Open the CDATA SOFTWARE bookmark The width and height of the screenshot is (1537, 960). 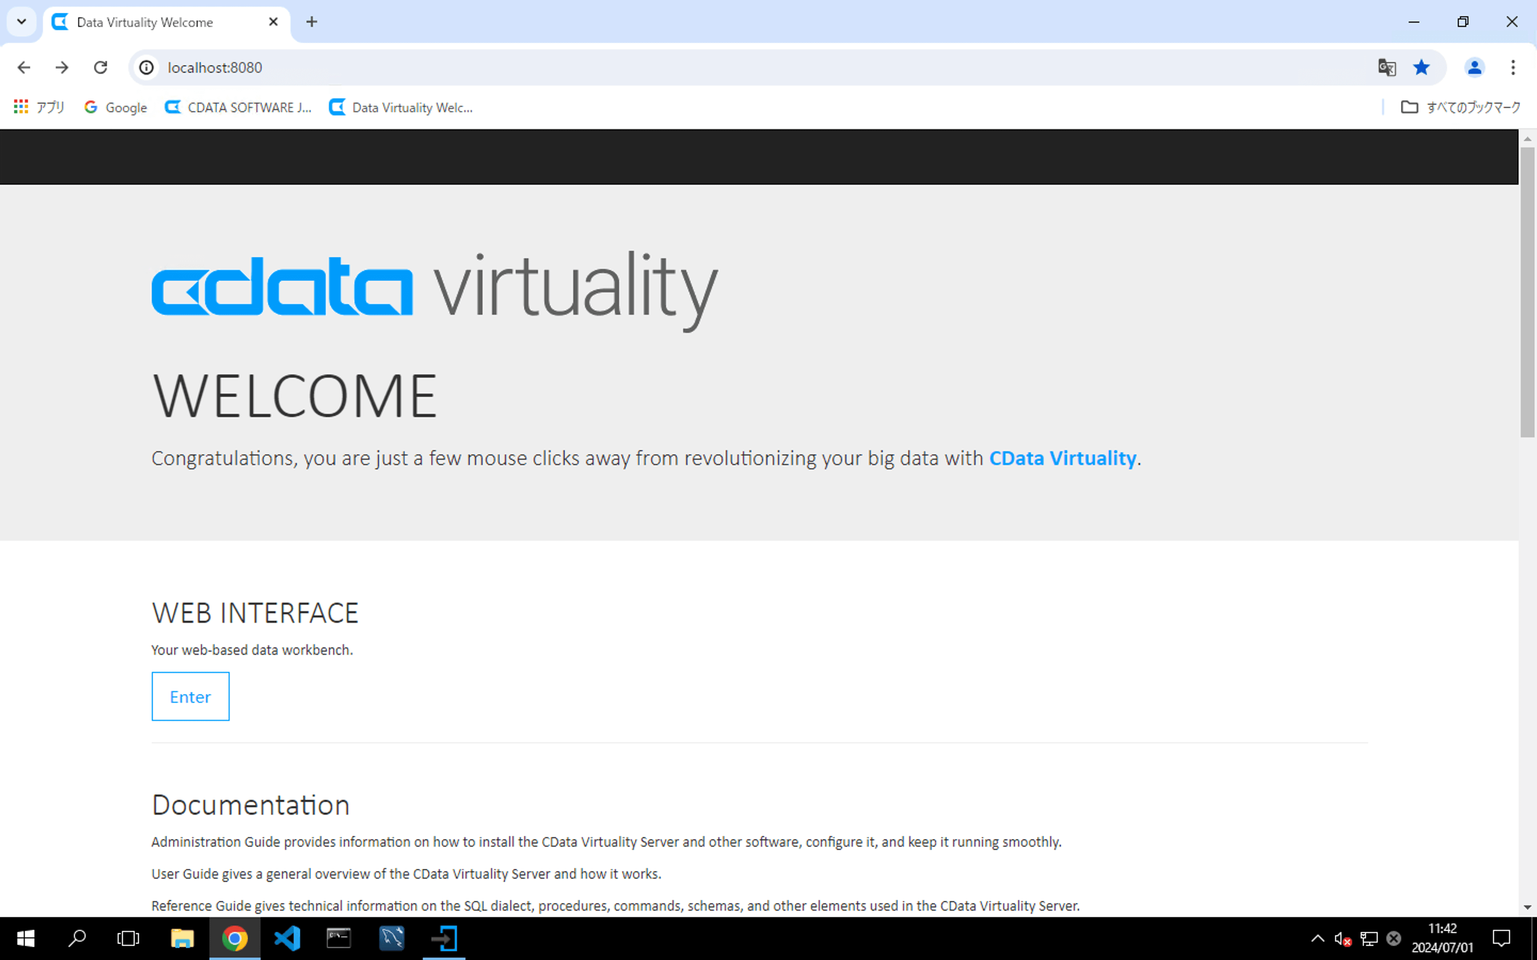(x=238, y=107)
